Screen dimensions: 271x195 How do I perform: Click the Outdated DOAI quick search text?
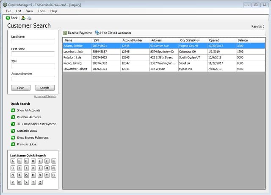point(27,131)
